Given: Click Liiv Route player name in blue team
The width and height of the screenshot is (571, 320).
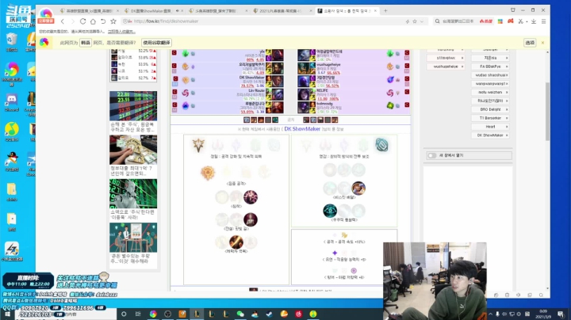Looking at the screenshot, I should click(256, 90).
